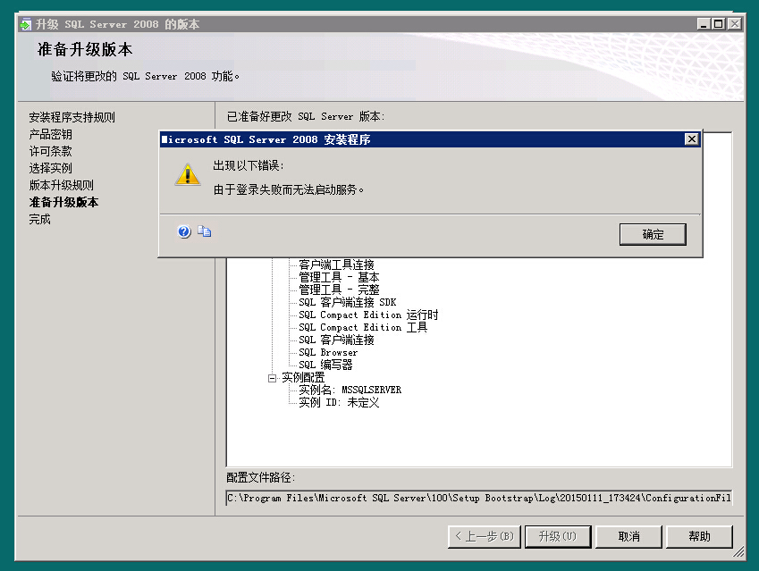Click the 配置文件路径 path text field

click(x=478, y=498)
